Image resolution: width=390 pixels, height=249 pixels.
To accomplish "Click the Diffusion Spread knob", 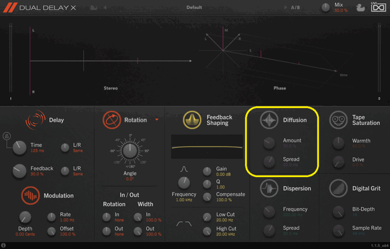I will (x=269, y=162).
